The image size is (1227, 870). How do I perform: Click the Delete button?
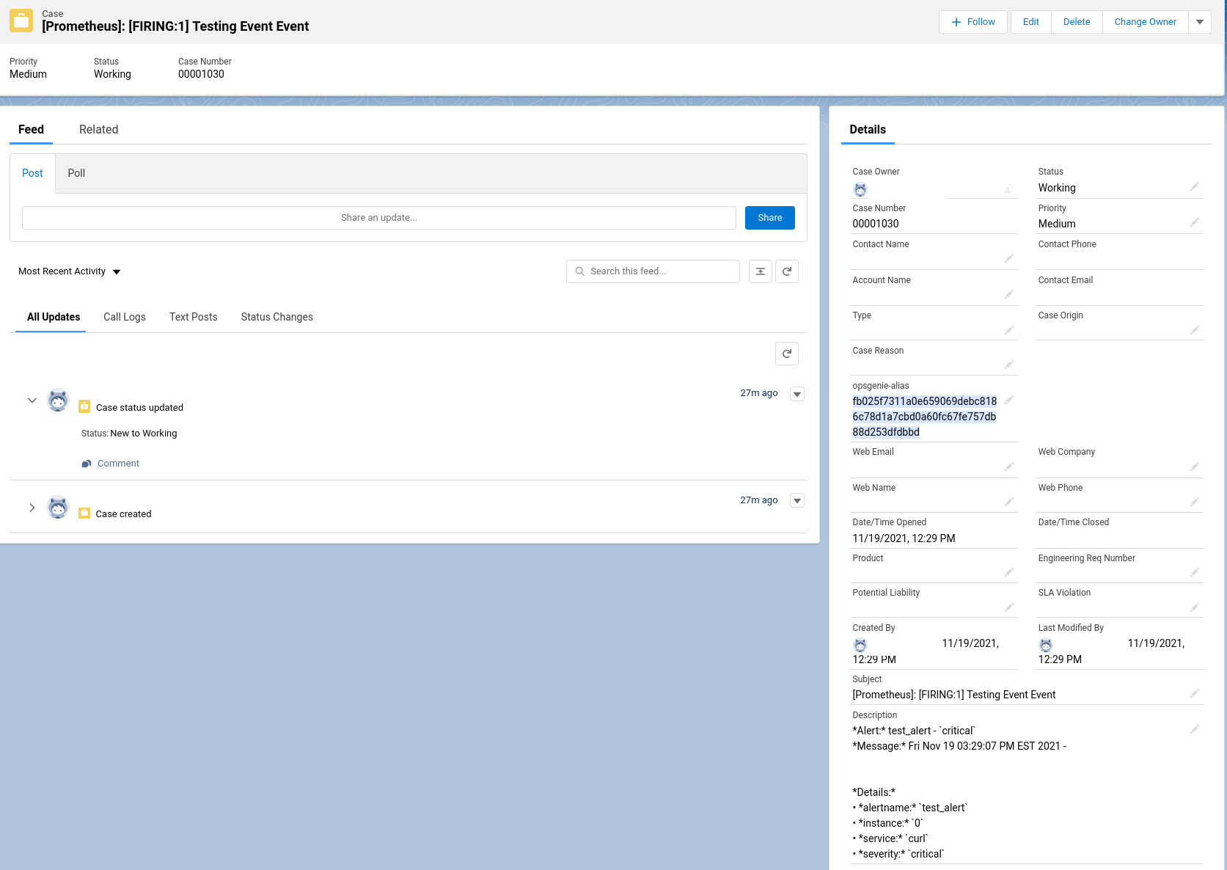coord(1077,22)
